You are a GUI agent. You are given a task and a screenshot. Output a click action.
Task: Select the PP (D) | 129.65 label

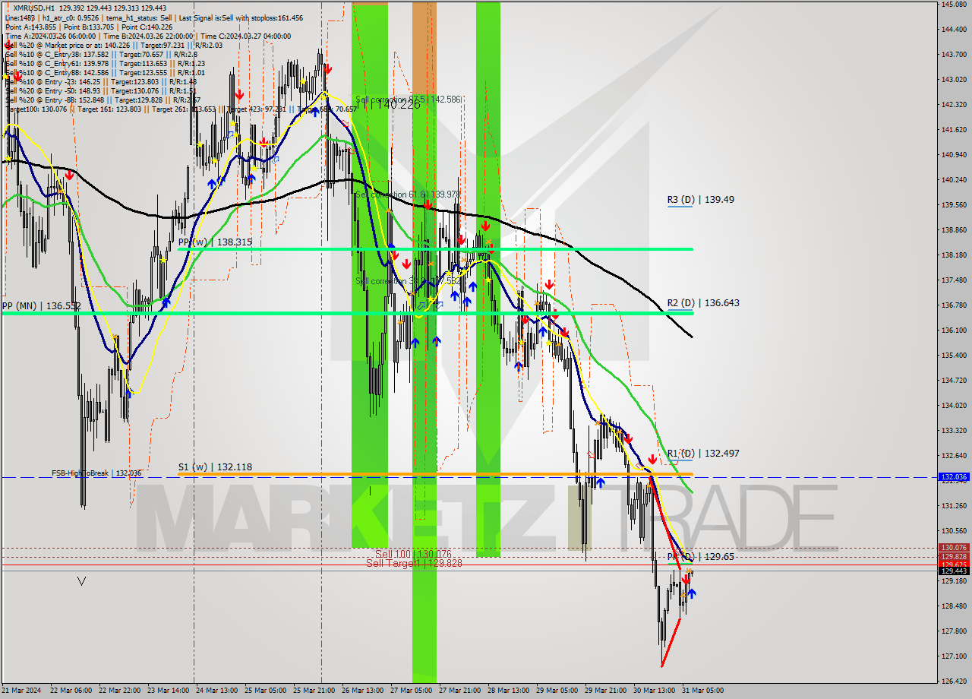tap(701, 557)
